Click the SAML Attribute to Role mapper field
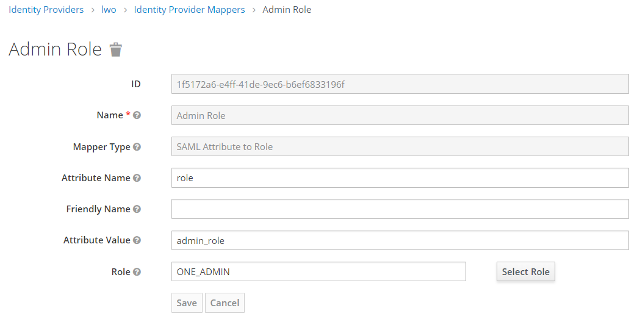Viewport: 637px width, 319px height. (400, 147)
